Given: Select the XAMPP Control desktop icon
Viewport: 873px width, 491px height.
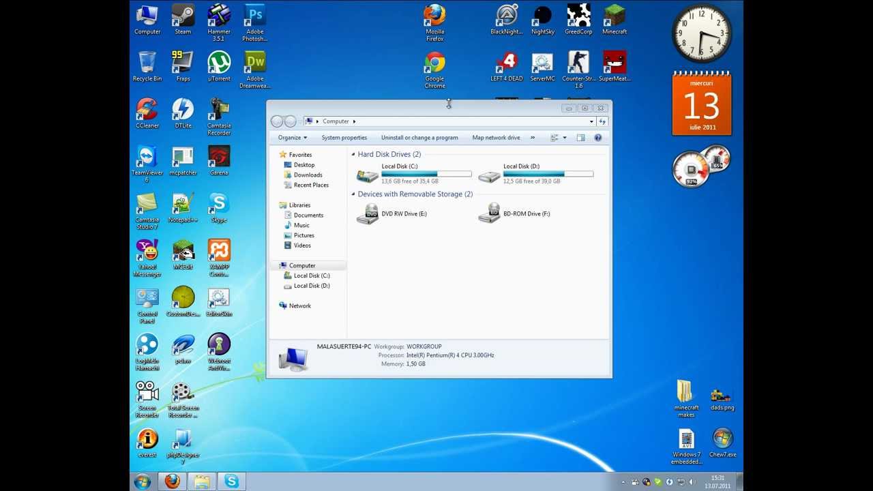Looking at the screenshot, I should point(219,258).
